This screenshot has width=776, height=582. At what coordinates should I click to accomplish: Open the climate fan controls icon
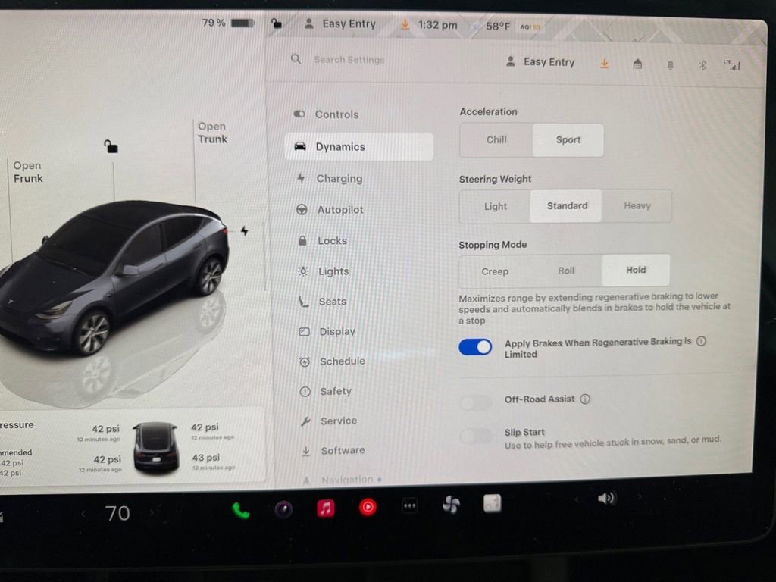[x=451, y=505]
